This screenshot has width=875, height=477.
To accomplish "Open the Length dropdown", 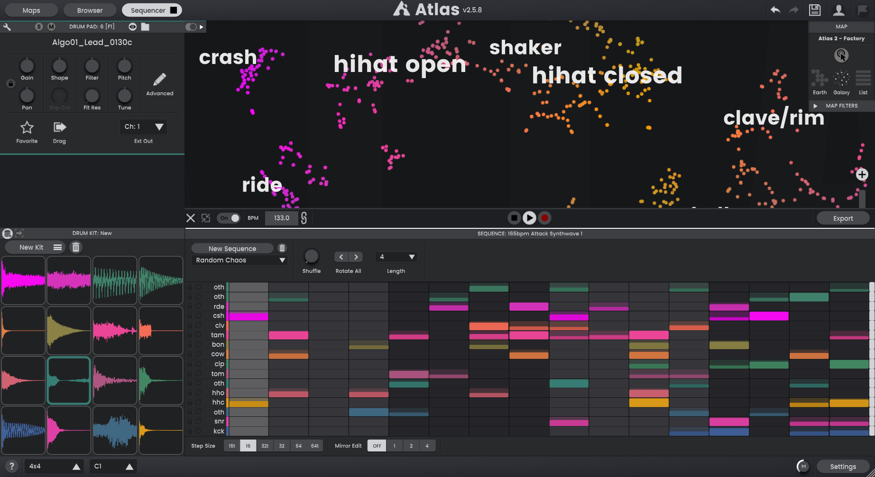I will point(396,257).
